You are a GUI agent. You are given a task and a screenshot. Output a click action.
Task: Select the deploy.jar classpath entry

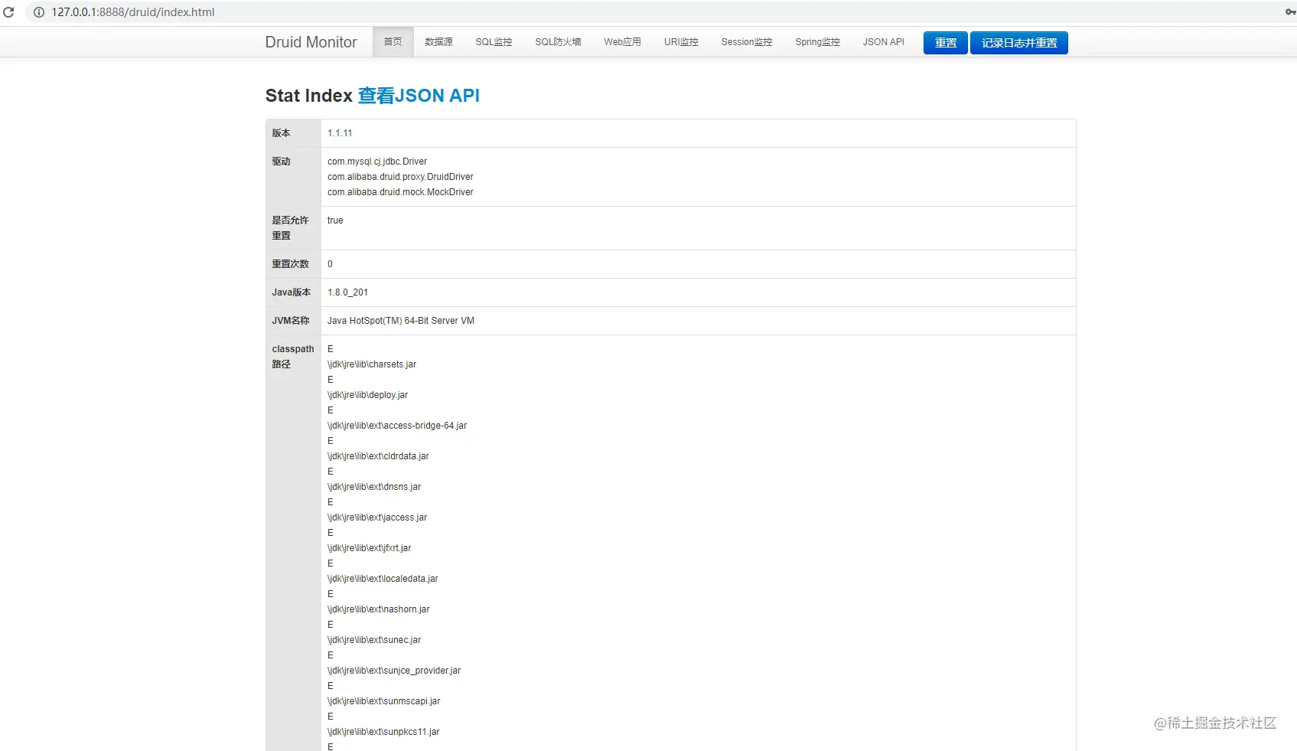point(367,395)
